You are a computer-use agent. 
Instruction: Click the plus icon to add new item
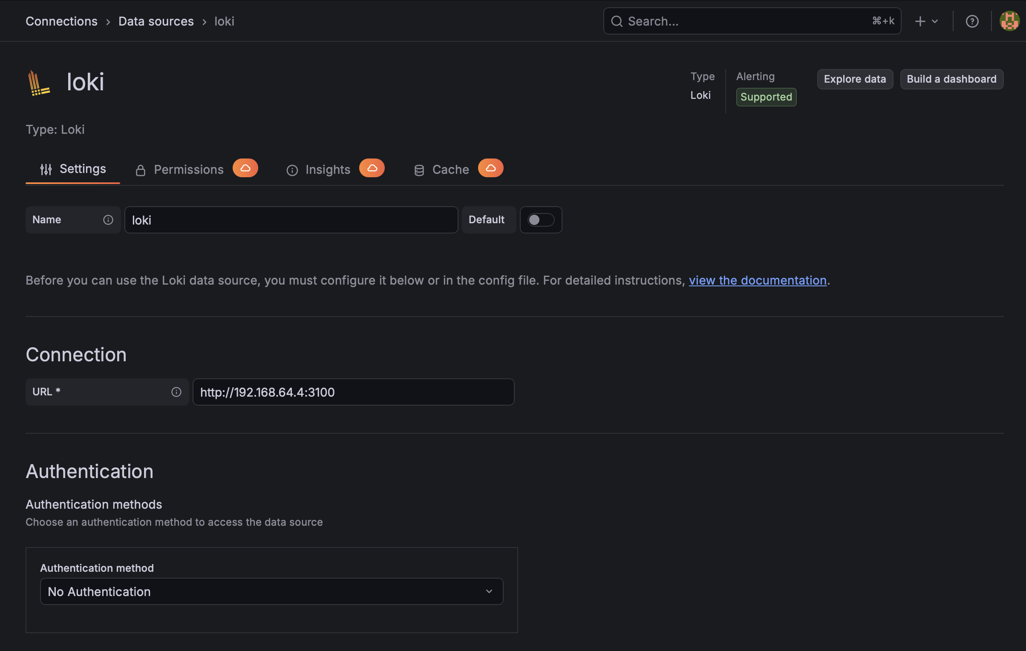[920, 21]
